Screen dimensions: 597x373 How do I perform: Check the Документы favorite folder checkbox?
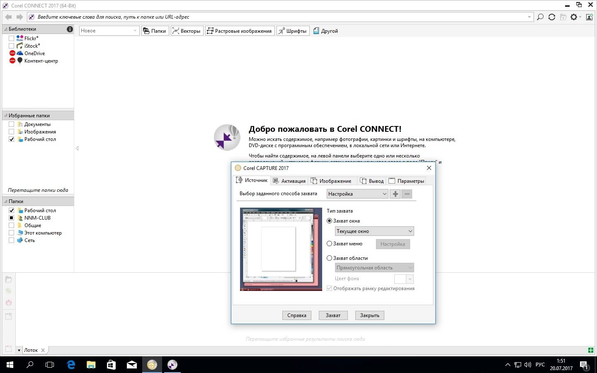pos(12,124)
